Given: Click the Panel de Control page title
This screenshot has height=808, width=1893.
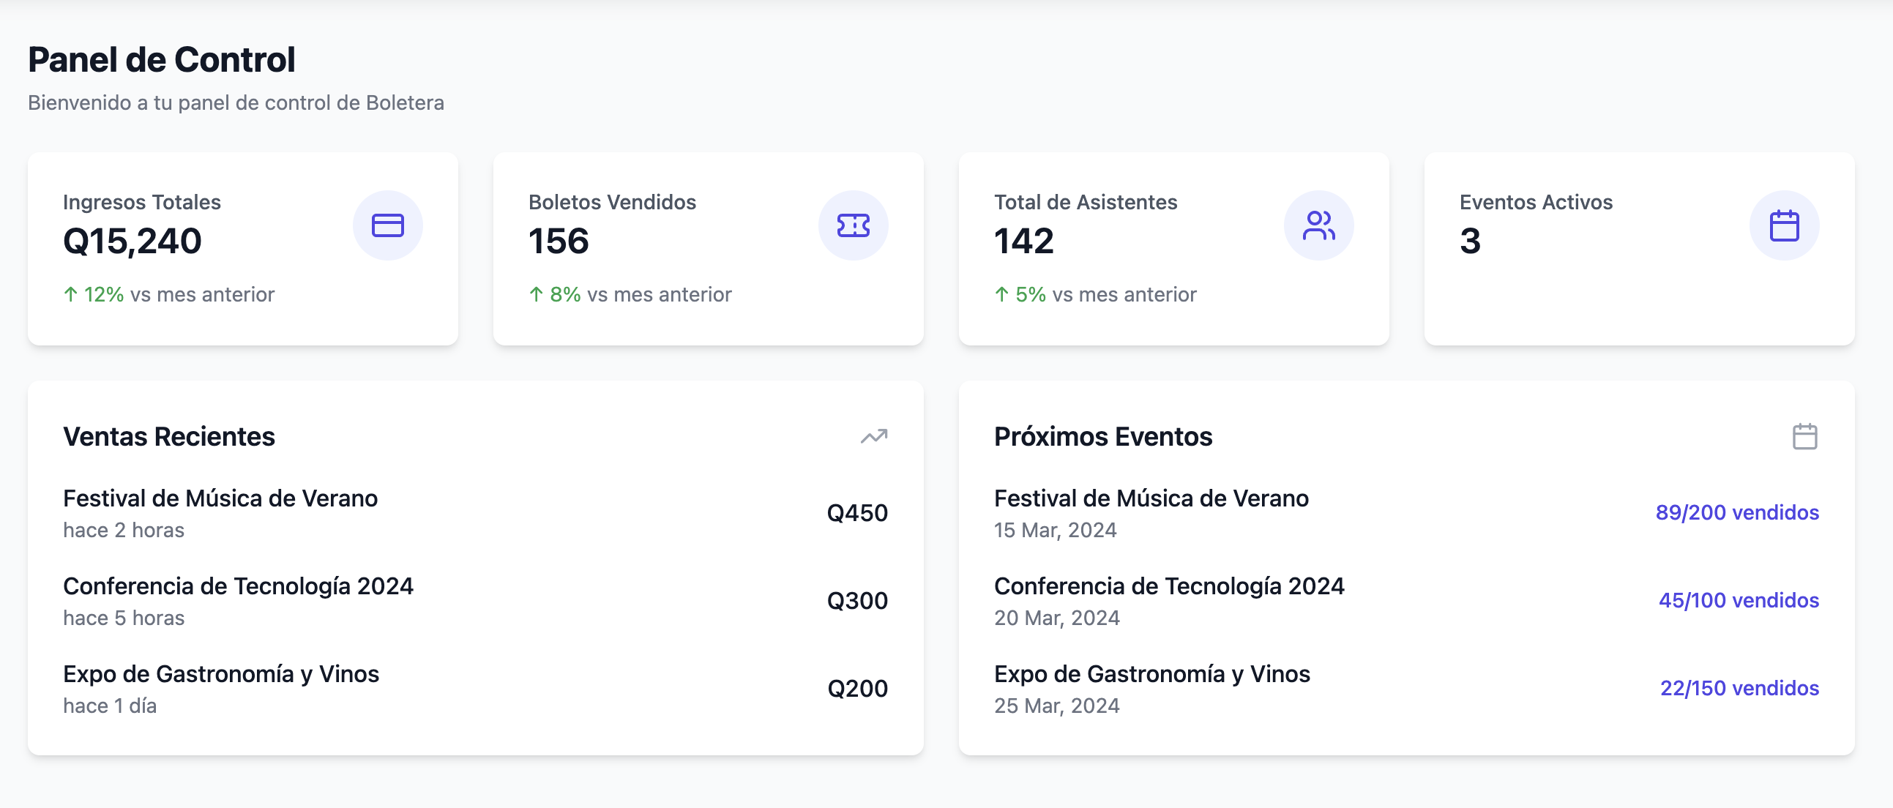Looking at the screenshot, I should pyautogui.click(x=162, y=59).
